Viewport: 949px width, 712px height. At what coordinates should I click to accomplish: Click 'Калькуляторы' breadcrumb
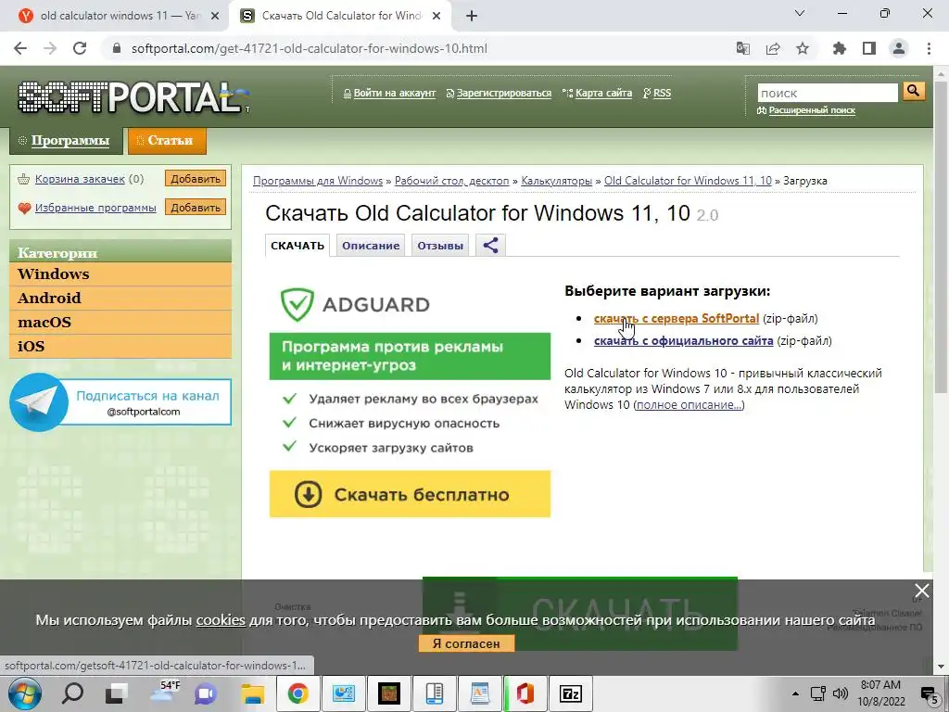click(x=556, y=181)
